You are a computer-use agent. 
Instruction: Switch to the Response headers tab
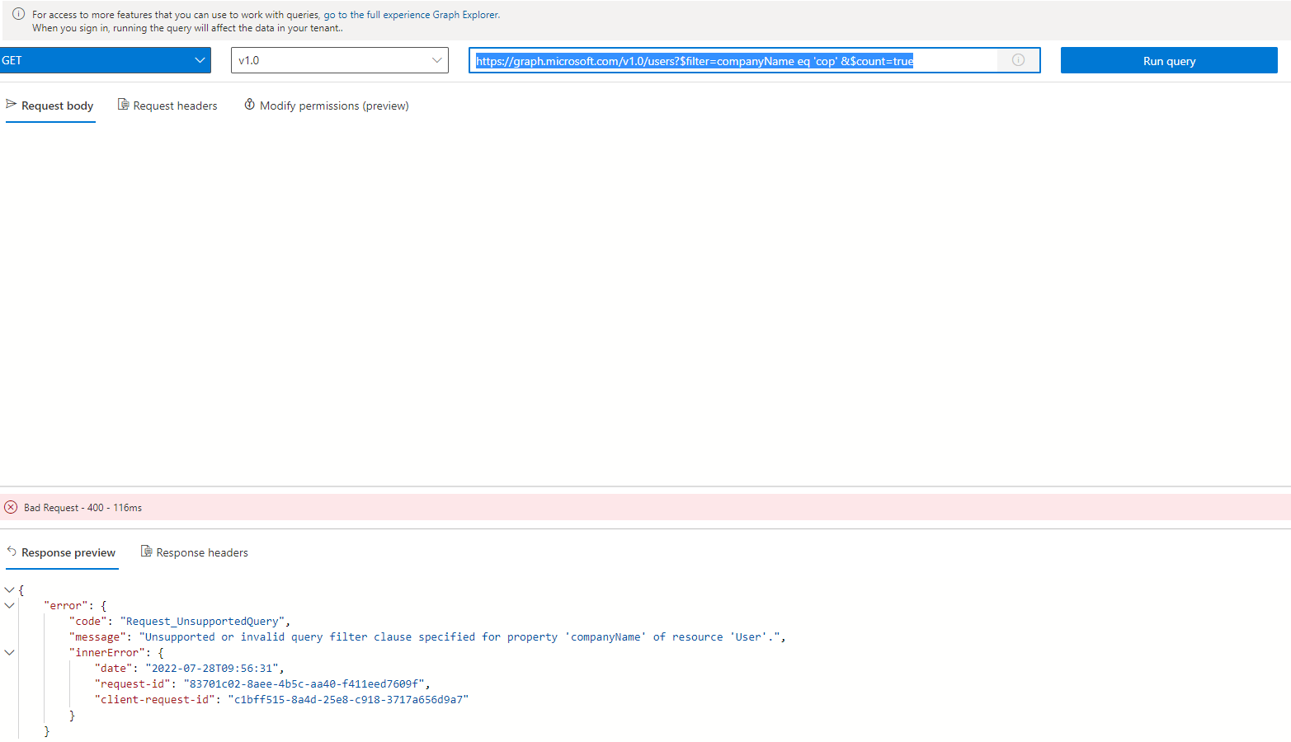click(x=202, y=552)
